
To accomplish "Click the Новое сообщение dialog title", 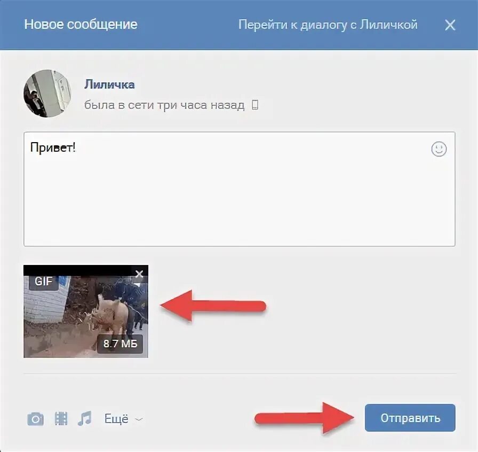I will pos(81,25).
